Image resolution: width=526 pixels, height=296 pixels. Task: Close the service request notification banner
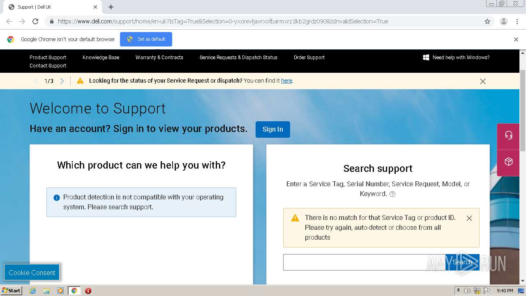click(483, 81)
